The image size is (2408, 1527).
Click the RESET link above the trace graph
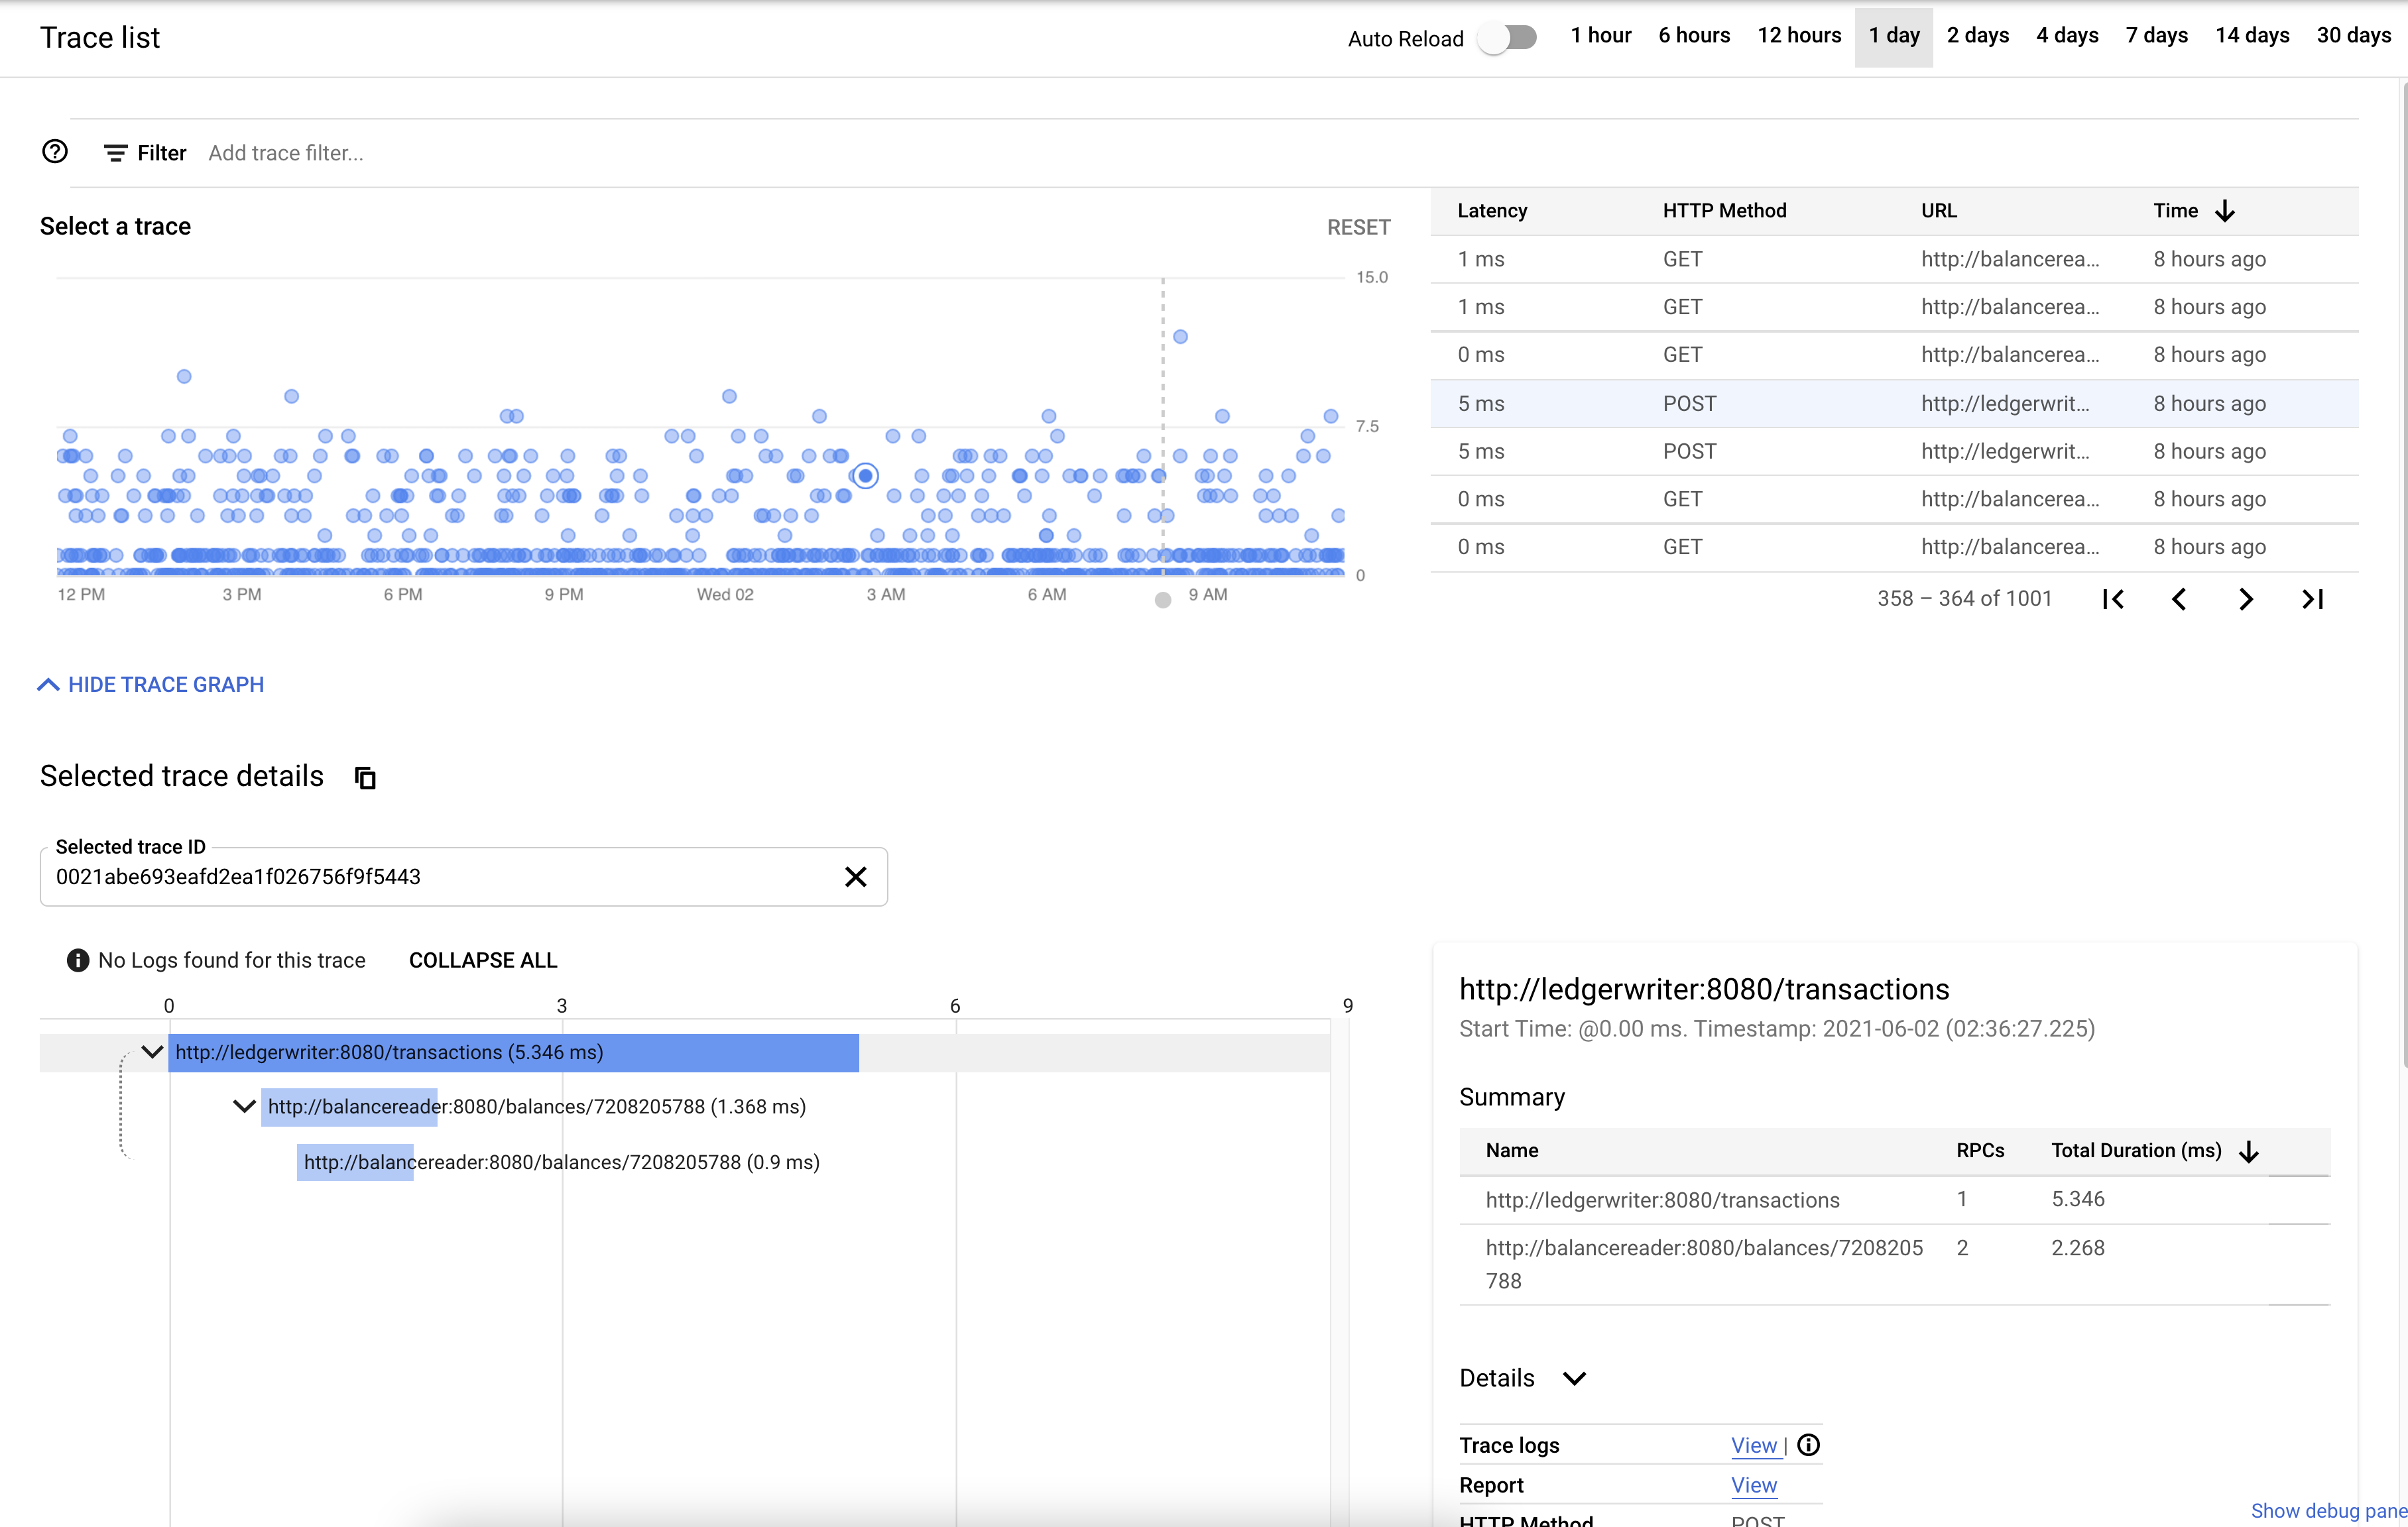coord(1358,227)
